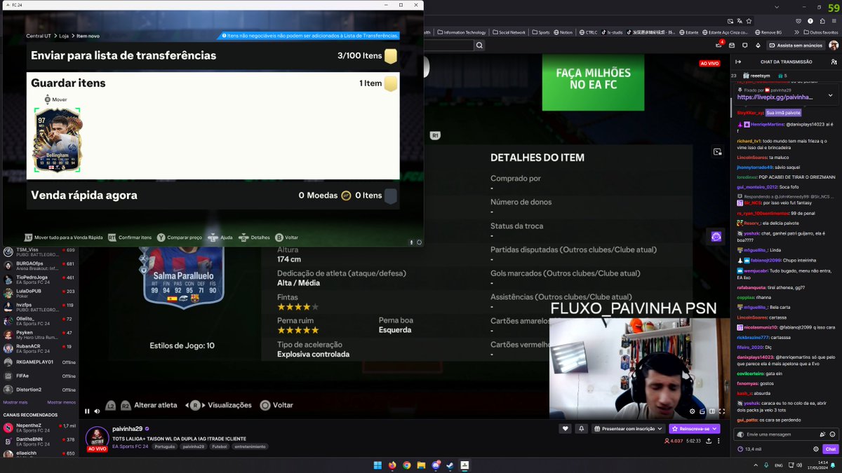Collapse the chat panel arrow

pos(738,62)
